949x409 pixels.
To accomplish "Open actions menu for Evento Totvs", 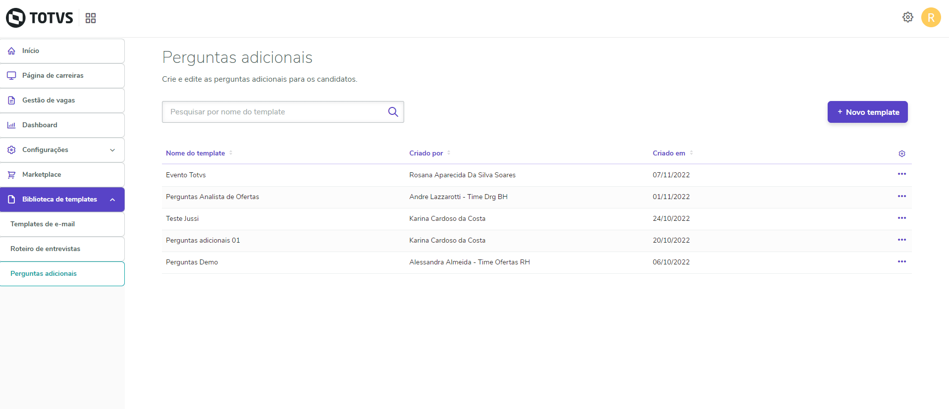I will pyautogui.click(x=902, y=174).
